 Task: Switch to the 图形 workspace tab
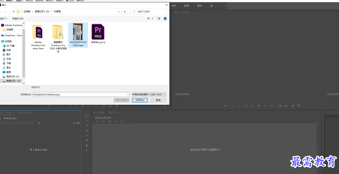point(199,5)
